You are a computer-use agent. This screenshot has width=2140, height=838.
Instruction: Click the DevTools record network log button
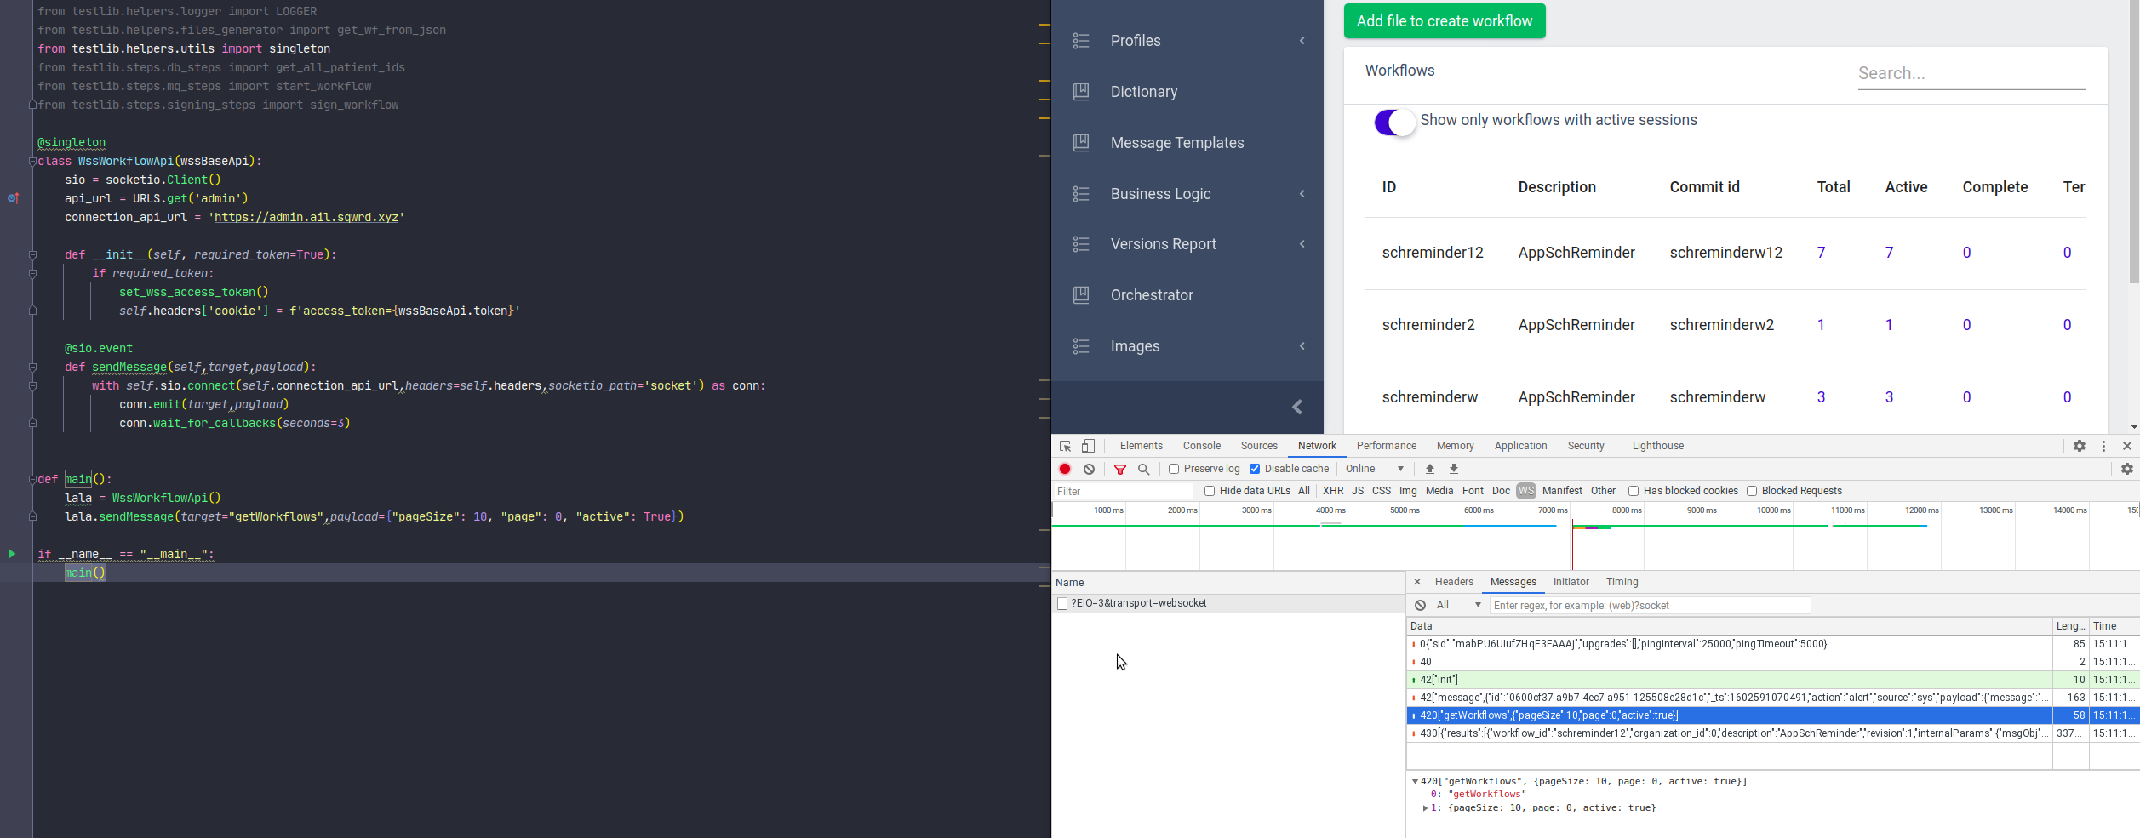[1065, 469]
